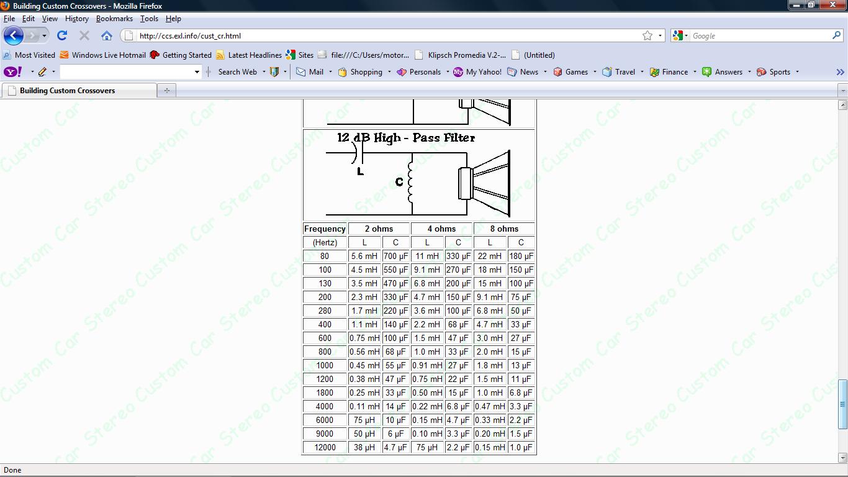Open the File menu

click(9, 19)
